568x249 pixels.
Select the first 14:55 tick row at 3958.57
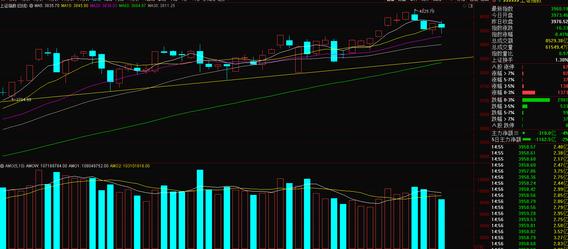click(527, 147)
